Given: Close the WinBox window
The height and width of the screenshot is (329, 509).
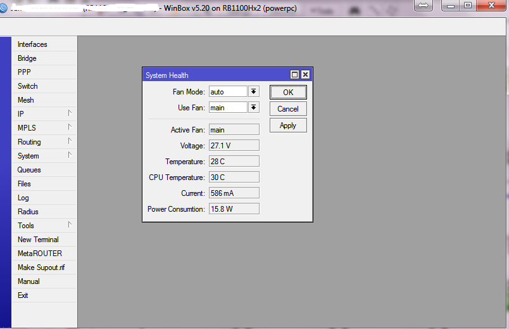Looking at the screenshot, I should 491,6.
